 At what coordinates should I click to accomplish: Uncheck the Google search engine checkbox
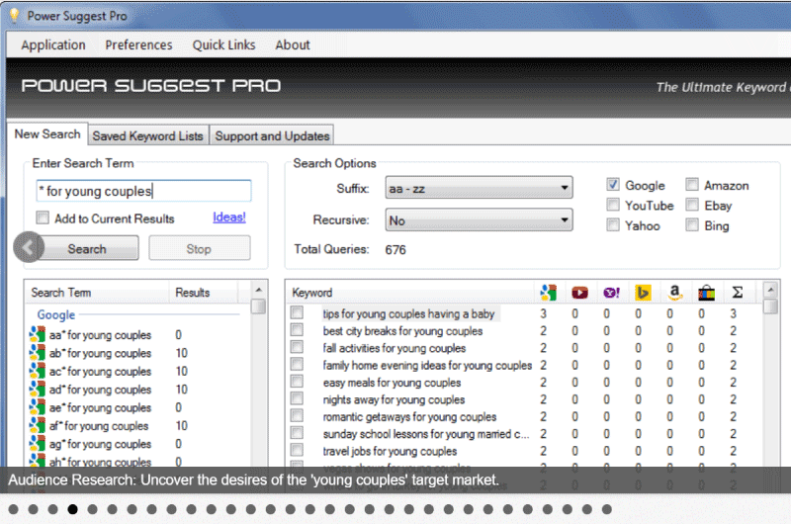click(612, 185)
